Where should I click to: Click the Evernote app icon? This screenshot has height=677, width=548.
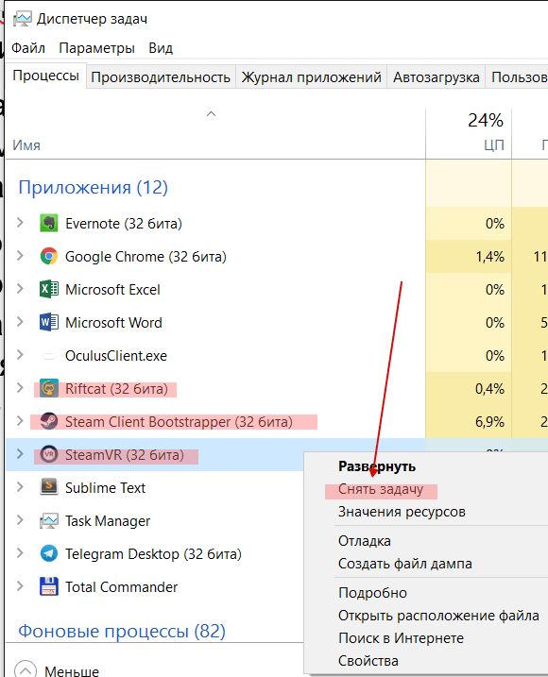click(x=49, y=223)
